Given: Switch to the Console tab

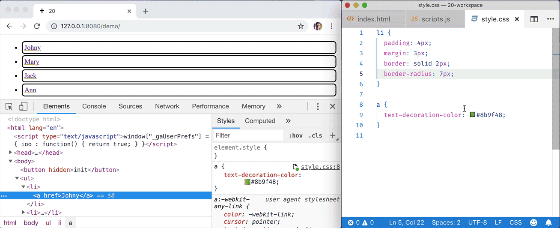Looking at the screenshot, I should click(94, 106).
